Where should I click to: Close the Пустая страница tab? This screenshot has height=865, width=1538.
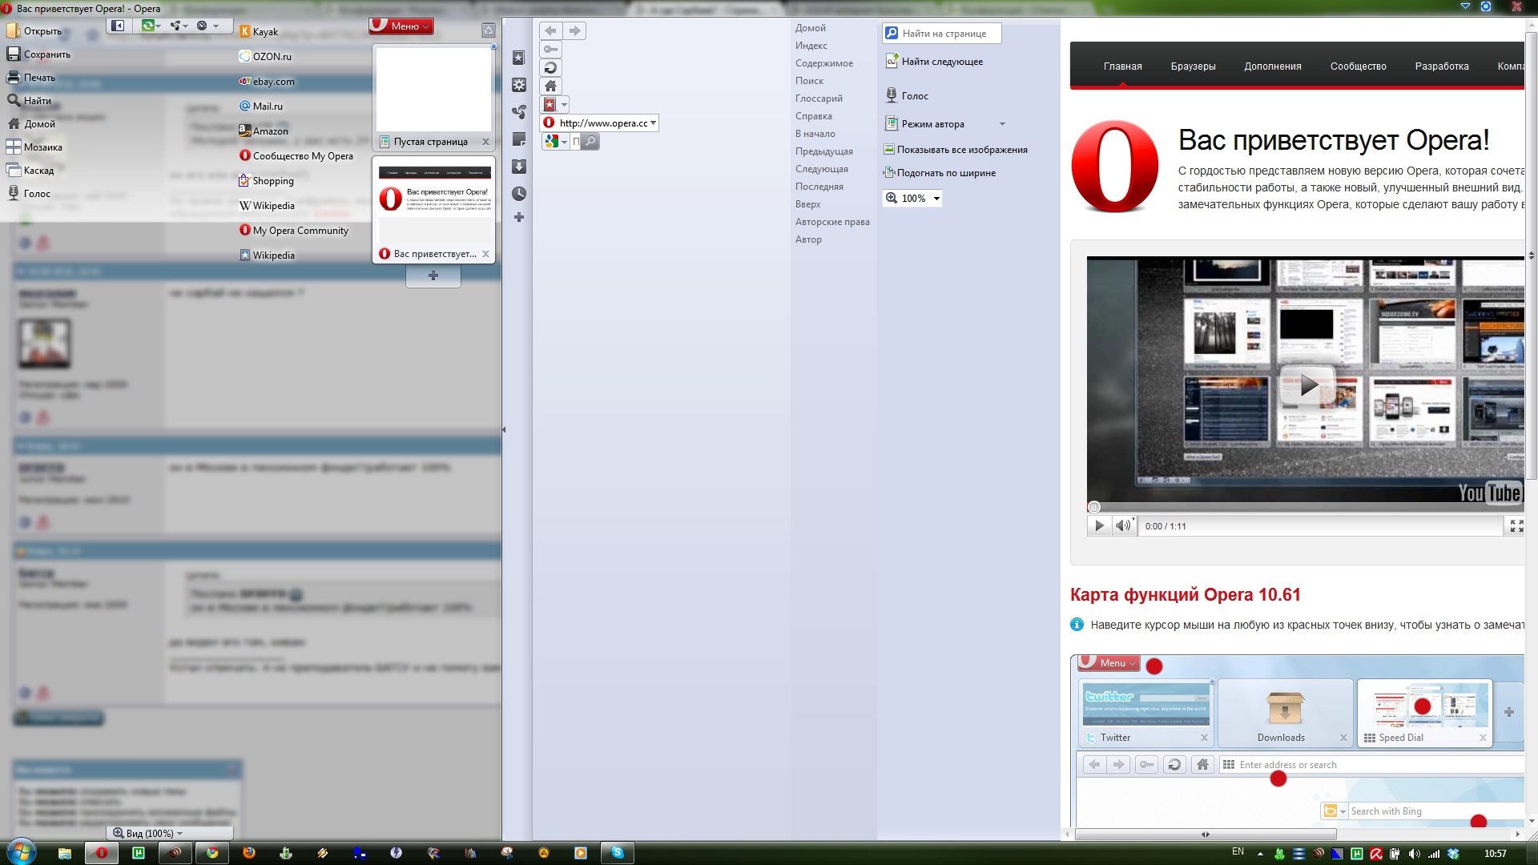[485, 142]
